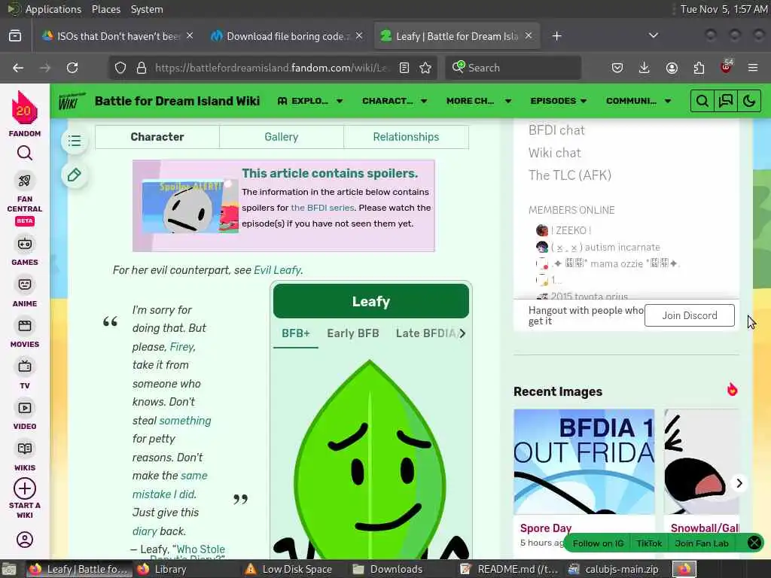The height and width of the screenshot is (578, 771).
Task: Toggle dark mode with the moon icon
Action: click(x=749, y=101)
